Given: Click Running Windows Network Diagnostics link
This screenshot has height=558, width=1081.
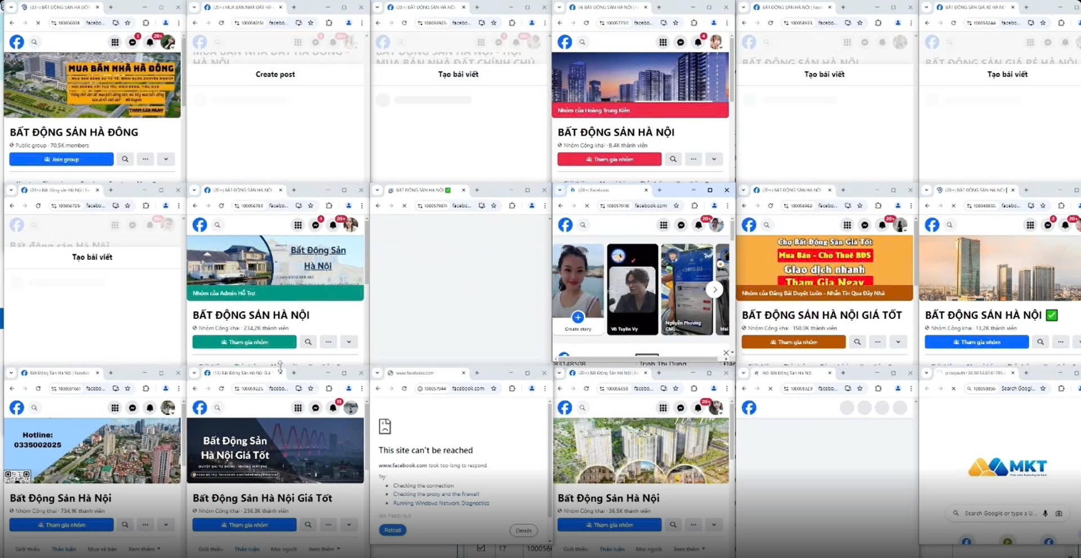Looking at the screenshot, I should pyautogui.click(x=441, y=503).
